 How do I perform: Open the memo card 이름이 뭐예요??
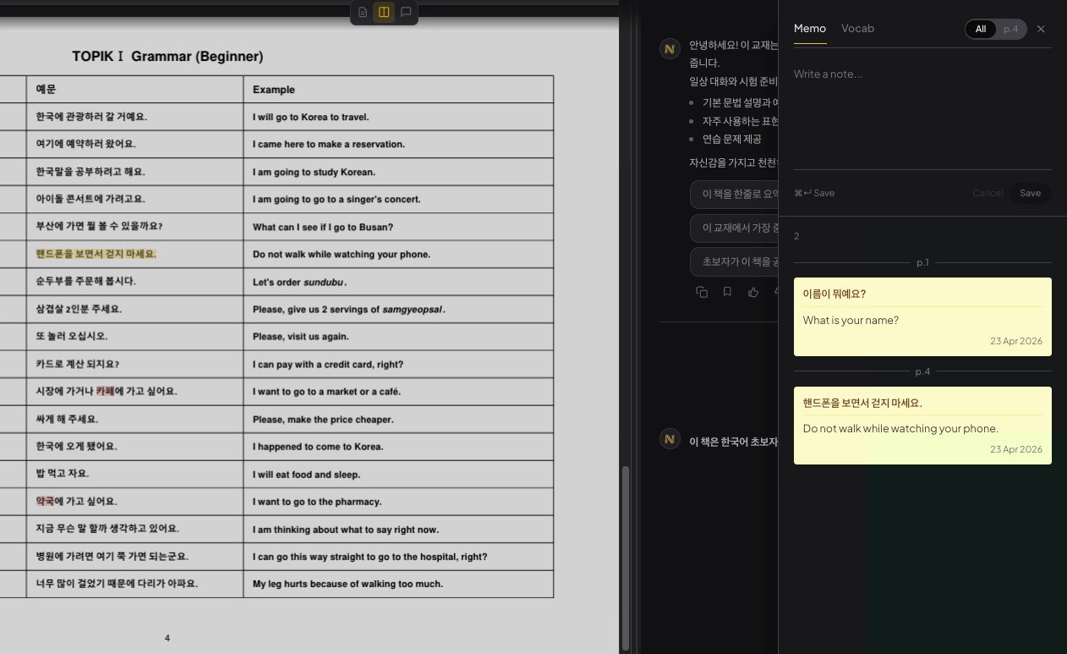[922, 316]
